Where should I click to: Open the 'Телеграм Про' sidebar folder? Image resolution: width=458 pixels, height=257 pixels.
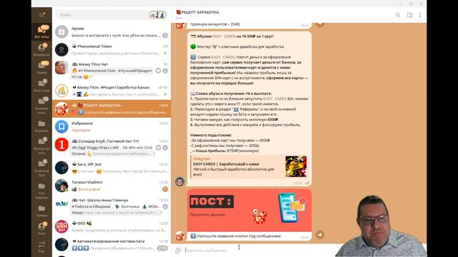tap(42, 168)
